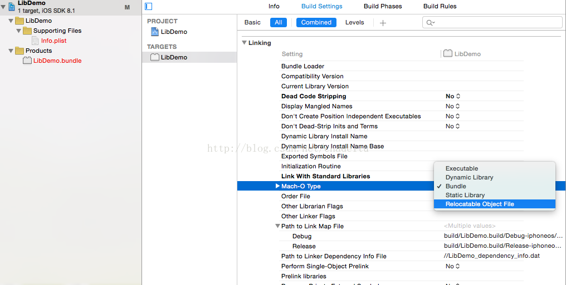Collapse the Linking settings section
Viewport: 566px width, 285px height.
pyautogui.click(x=245, y=43)
